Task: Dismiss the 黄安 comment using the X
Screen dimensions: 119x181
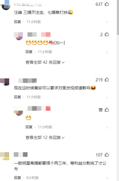Action: click(107, 98)
